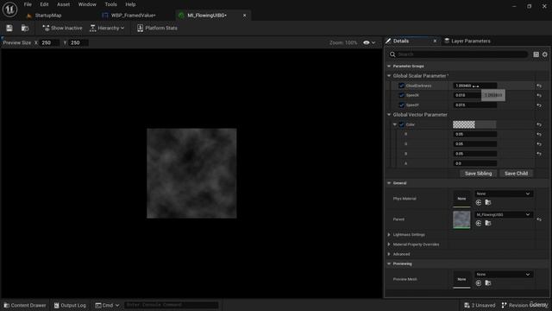The height and width of the screenshot is (311, 552).
Task: Toggle the Color parameter checkbox
Action: click(401, 124)
